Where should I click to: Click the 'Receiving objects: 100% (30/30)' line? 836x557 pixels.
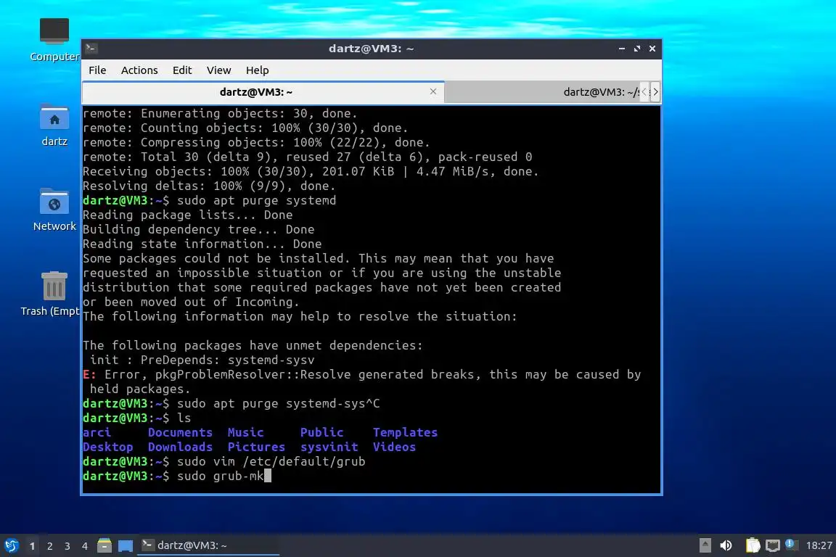click(x=311, y=172)
